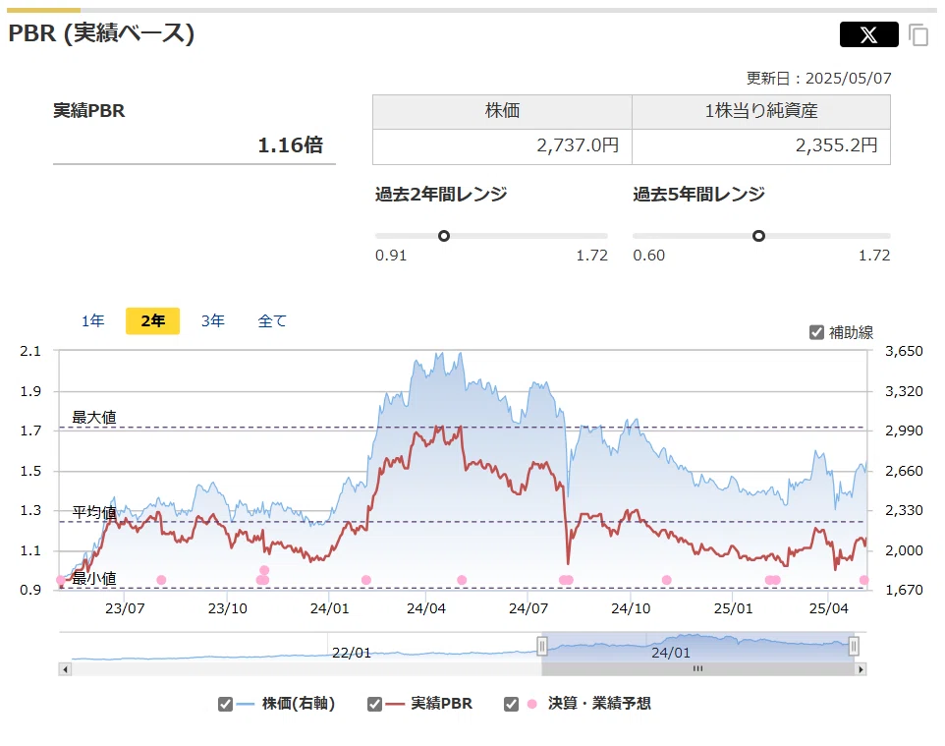Click the raised pink earnings marker after 23/10
Screen dimensions: 945x746
[264, 570]
